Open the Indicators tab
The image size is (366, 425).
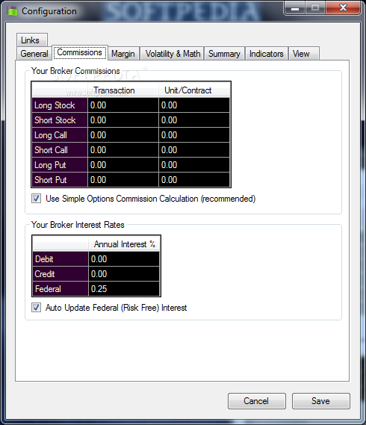[x=266, y=53]
